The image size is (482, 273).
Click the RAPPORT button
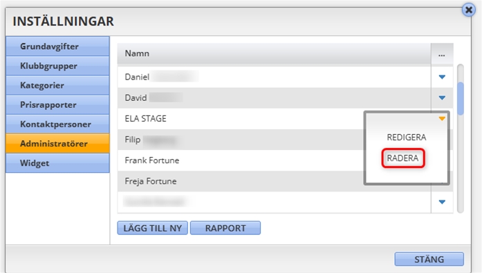click(x=225, y=228)
